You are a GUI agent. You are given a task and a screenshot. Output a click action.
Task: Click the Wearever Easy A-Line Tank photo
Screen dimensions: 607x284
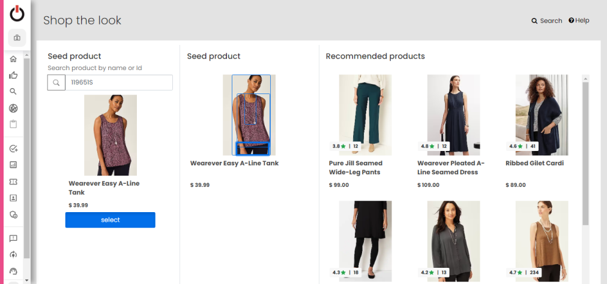(x=110, y=135)
